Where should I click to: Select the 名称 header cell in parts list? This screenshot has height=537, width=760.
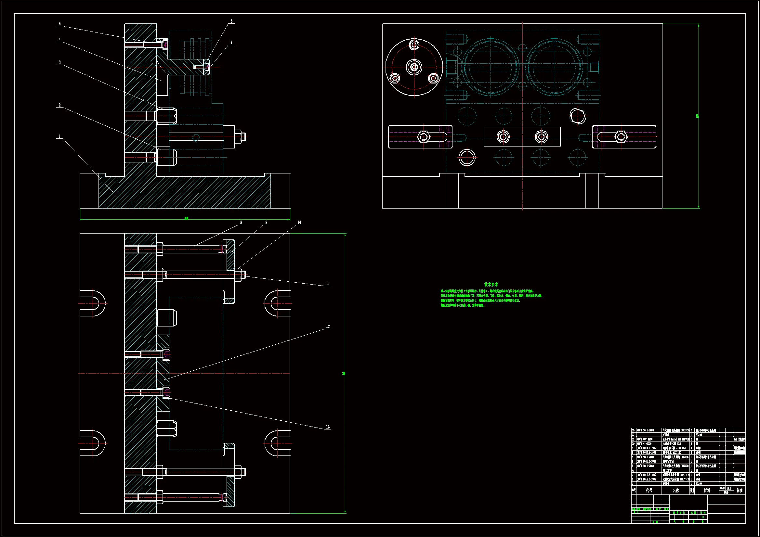(x=675, y=490)
